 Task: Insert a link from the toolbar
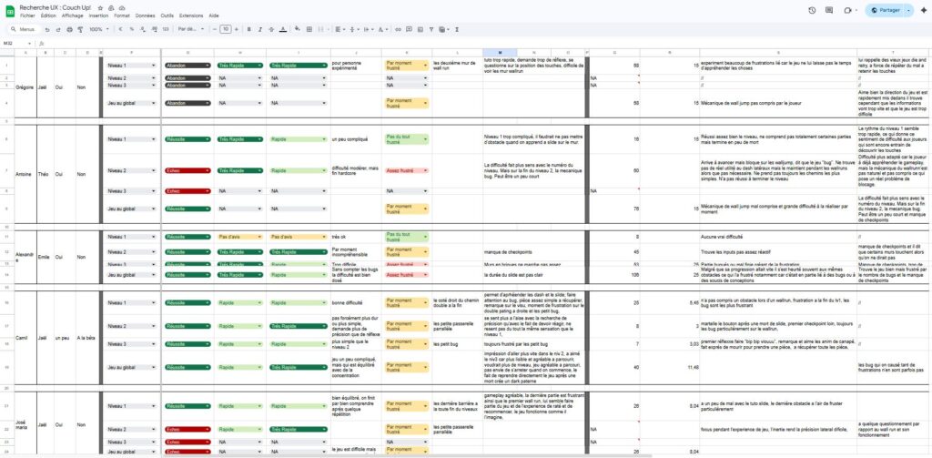(399, 29)
